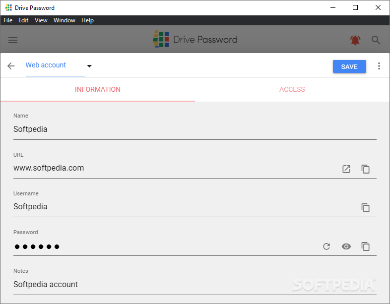Viewport: 390px width, 304px height.
Task: Open the URL in browser icon
Action: (346, 169)
